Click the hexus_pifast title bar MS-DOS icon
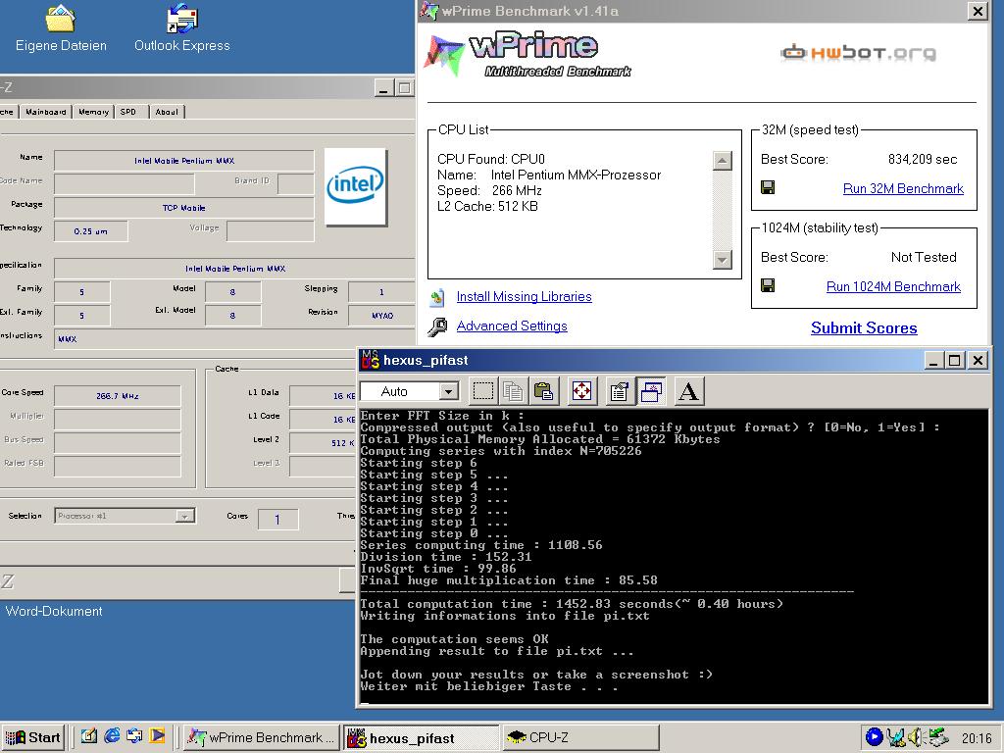Image resolution: width=1004 pixels, height=753 pixels. point(370,361)
